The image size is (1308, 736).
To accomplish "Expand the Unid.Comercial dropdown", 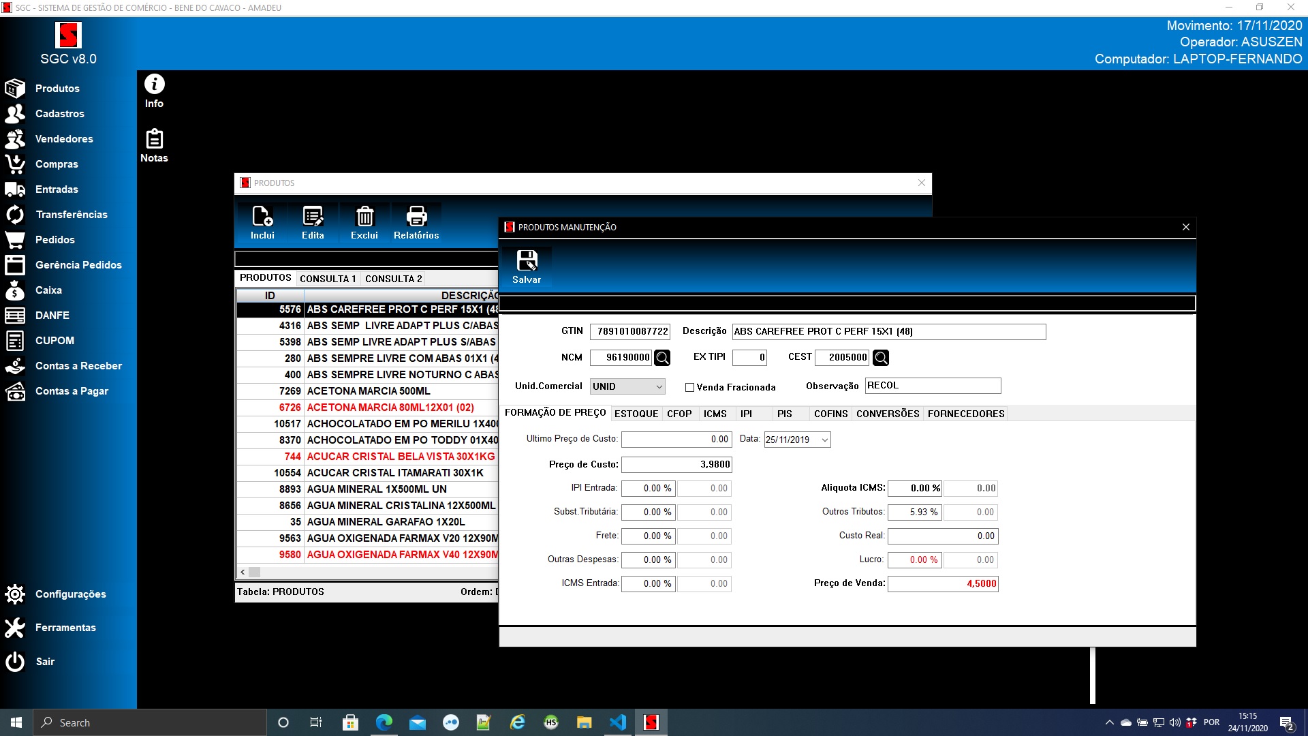I will tap(659, 386).
